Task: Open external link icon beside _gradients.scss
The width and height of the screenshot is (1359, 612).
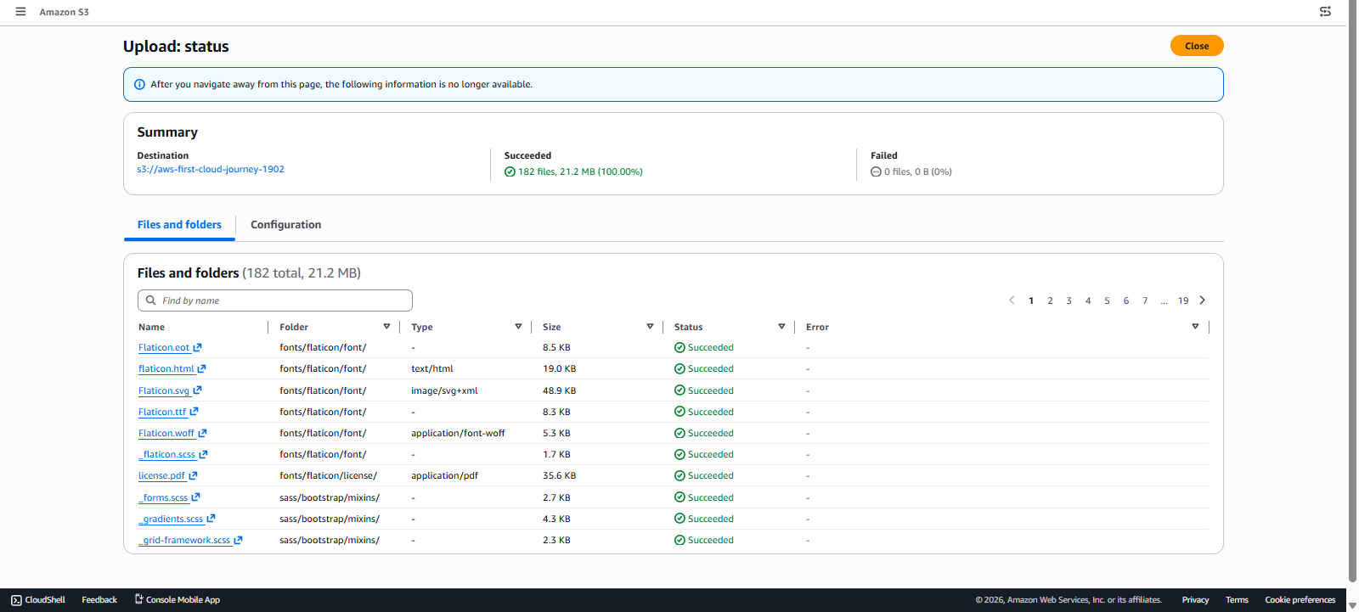Action: click(x=211, y=519)
